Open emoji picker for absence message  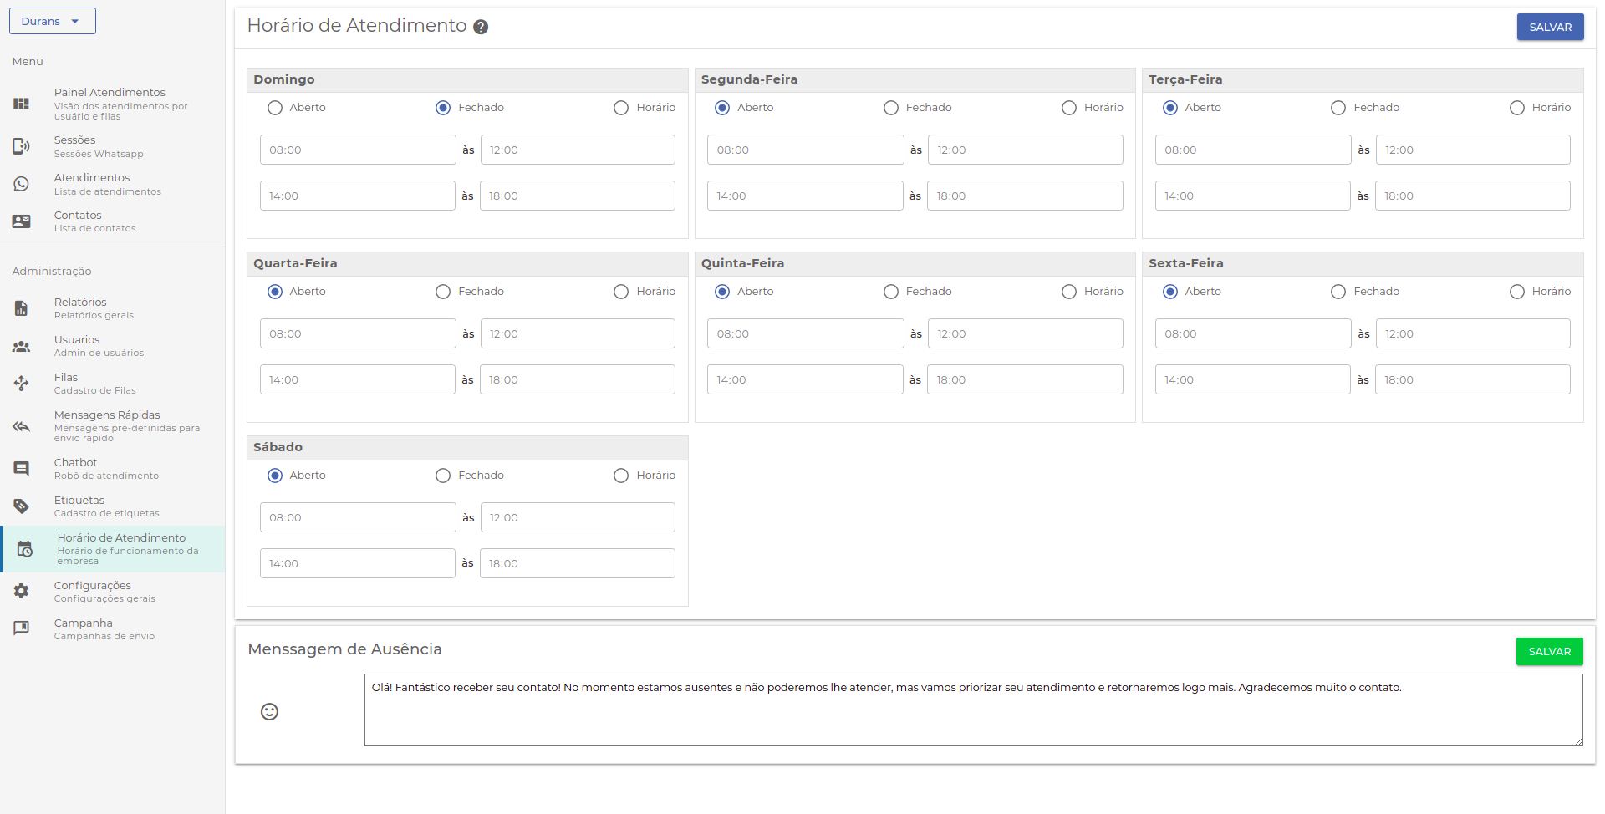coord(269,711)
